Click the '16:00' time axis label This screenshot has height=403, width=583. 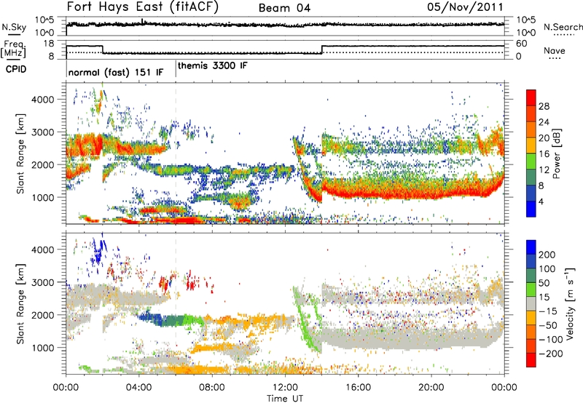(x=358, y=388)
